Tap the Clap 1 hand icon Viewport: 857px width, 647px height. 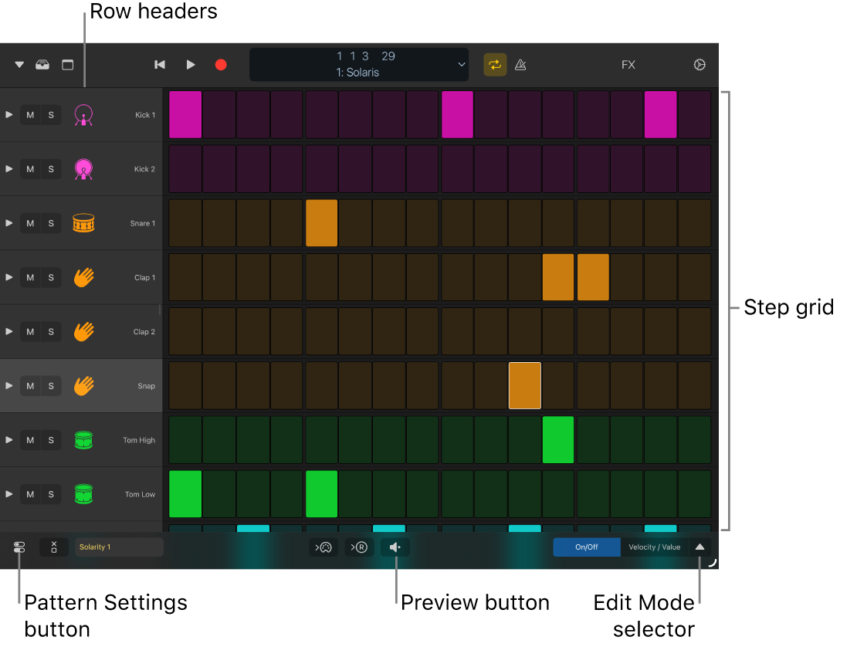coord(83,276)
